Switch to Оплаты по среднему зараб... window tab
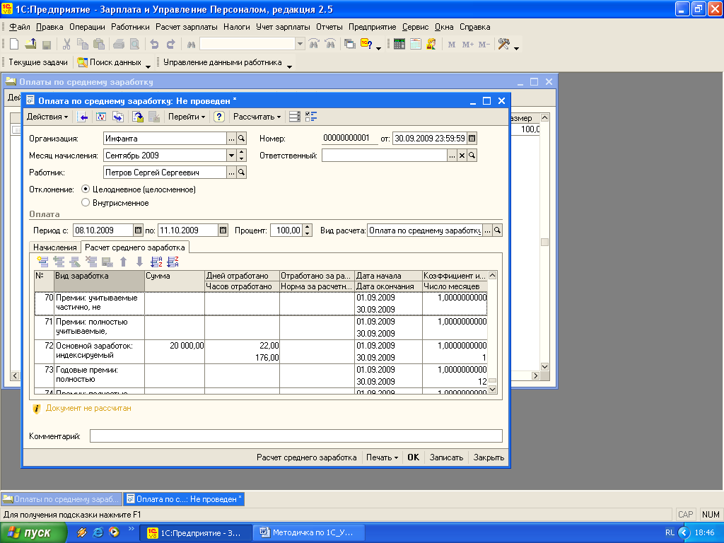The width and height of the screenshot is (724, 543). 61,499
